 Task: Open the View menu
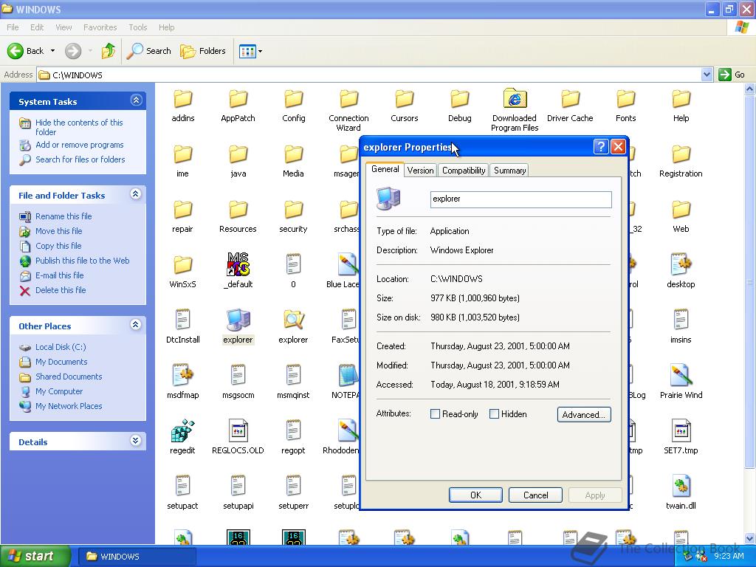[63, 27]
